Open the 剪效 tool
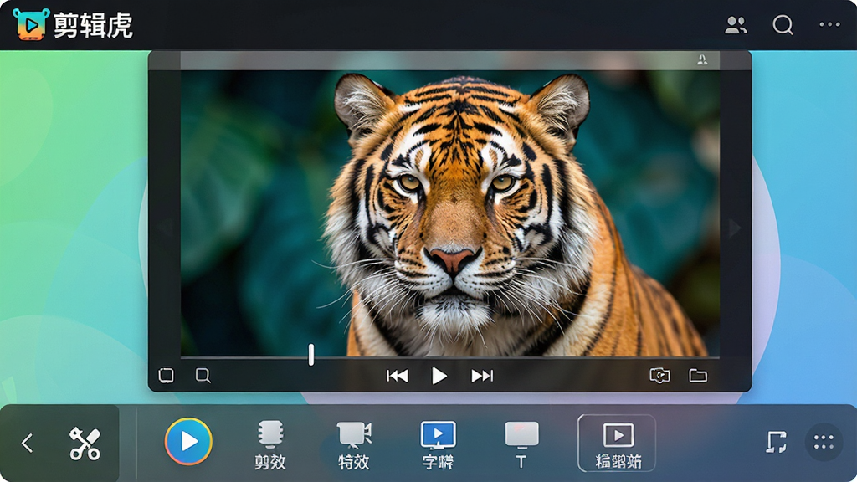 tap(270, 445)
